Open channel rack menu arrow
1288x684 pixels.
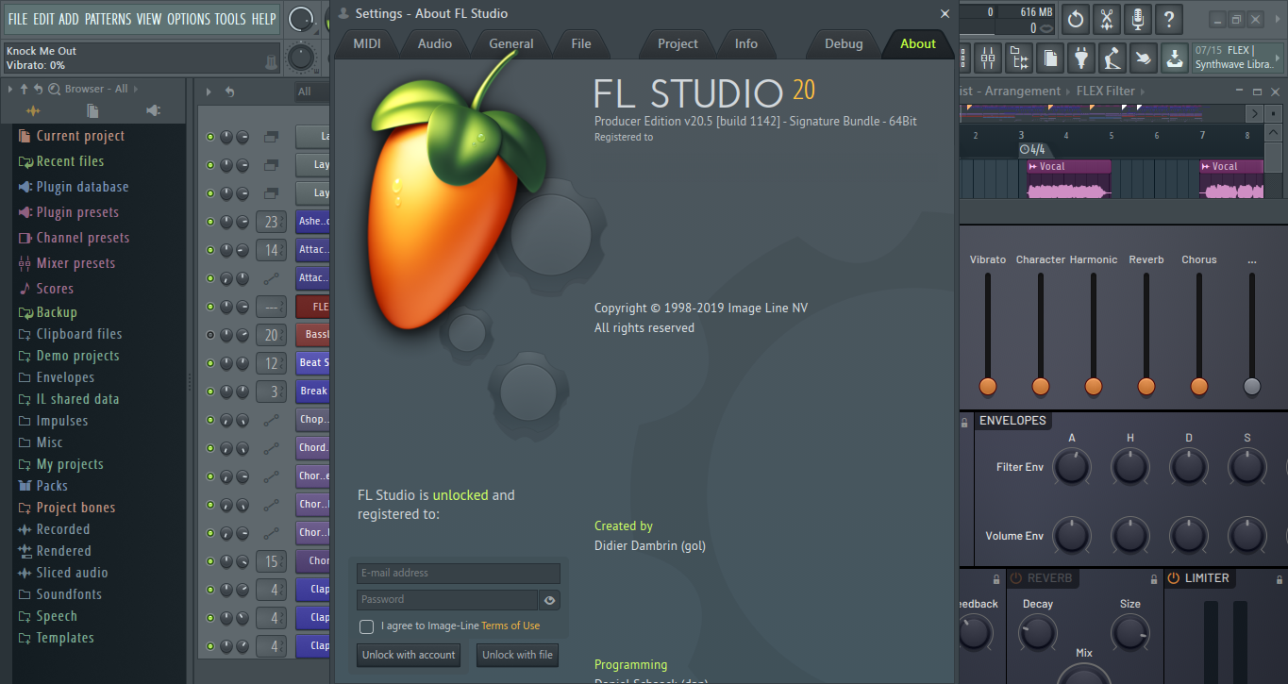click(x=209, y=92)
